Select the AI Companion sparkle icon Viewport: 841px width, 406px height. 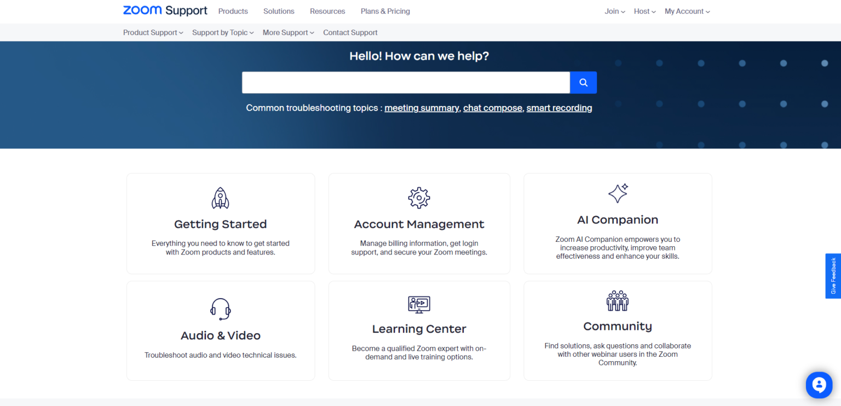click(618, 193)
